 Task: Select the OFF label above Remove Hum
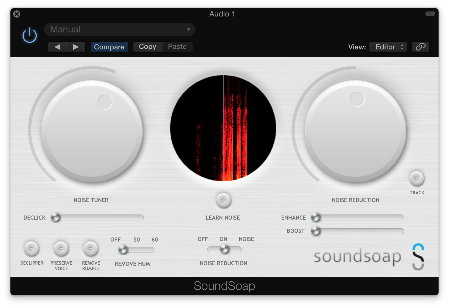coord(116,240)
